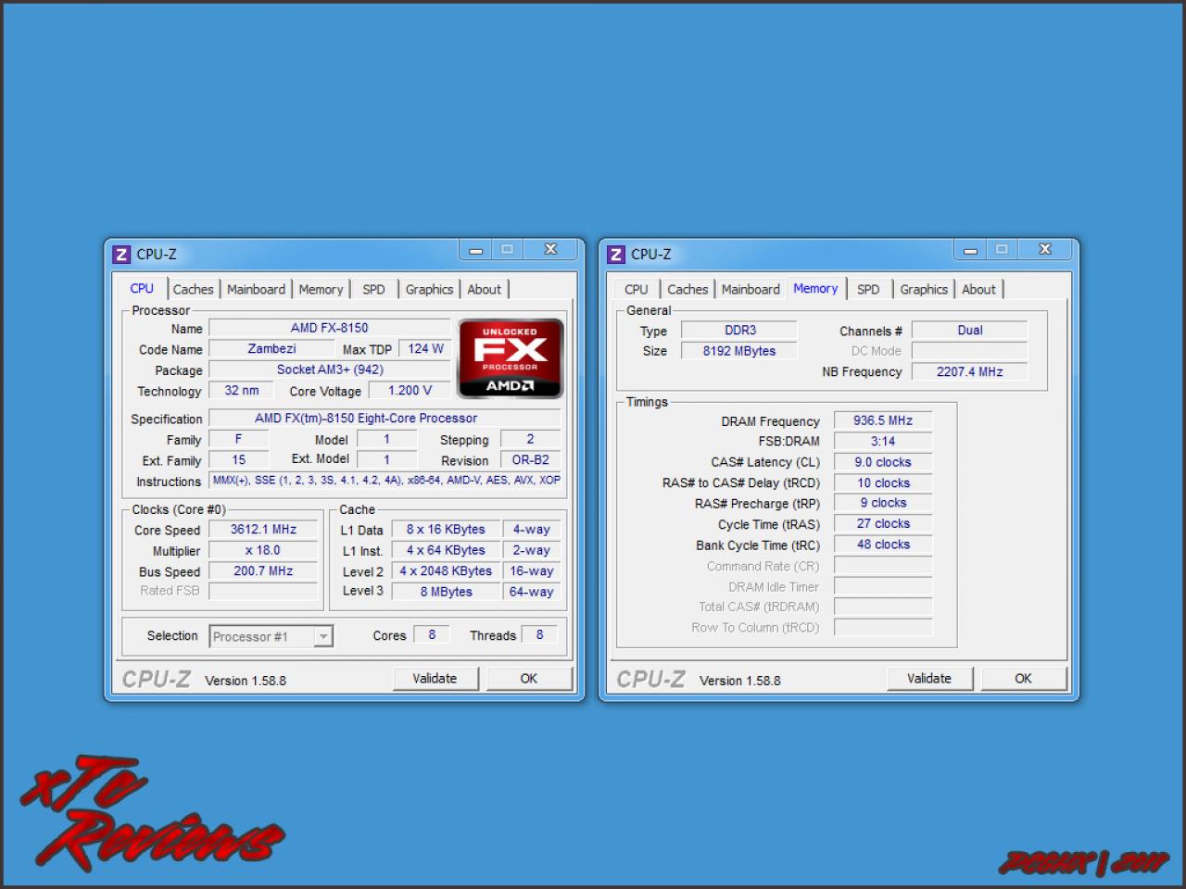Switch to CPU tab in the right CPU-Z window
The width and height of the screenshot is (1186, 889).
(x=636, y=289)
